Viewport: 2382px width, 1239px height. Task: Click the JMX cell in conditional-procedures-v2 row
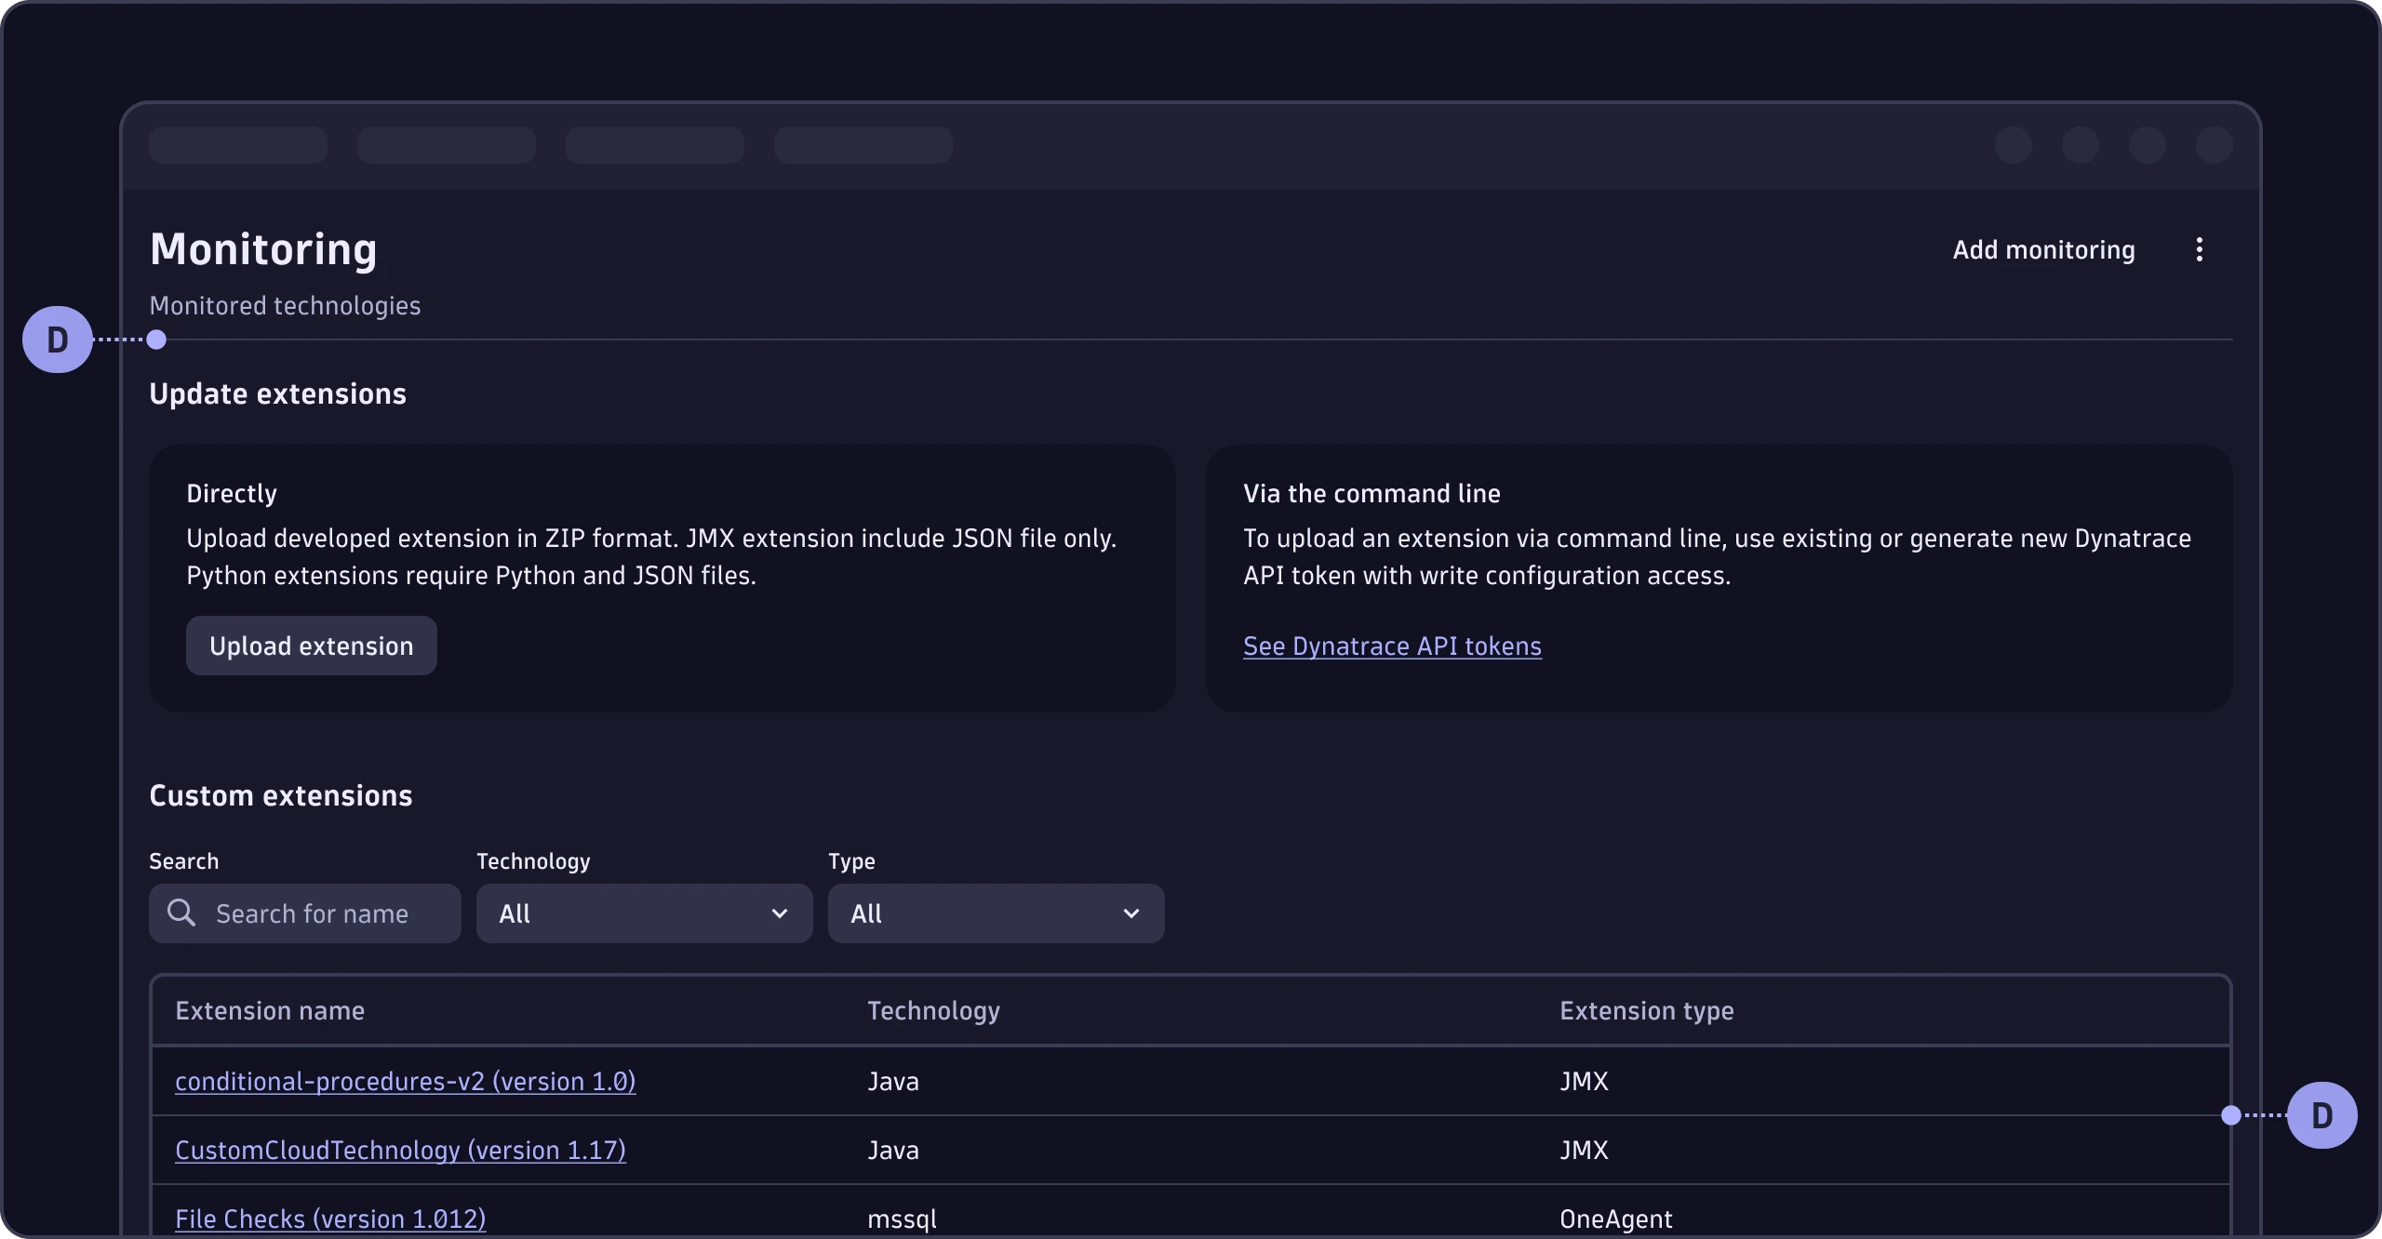pyautogui.click(x=1584, y=1081)
